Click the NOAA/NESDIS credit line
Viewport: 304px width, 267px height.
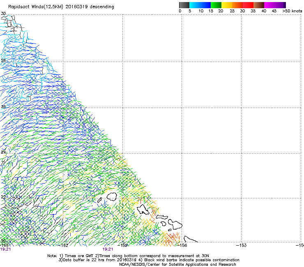[177, 265]
